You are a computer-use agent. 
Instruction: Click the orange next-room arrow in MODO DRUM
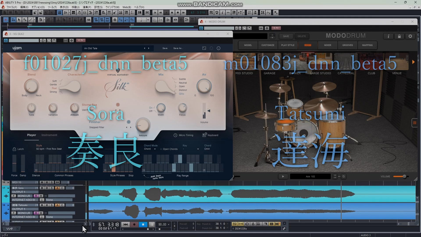413,62
